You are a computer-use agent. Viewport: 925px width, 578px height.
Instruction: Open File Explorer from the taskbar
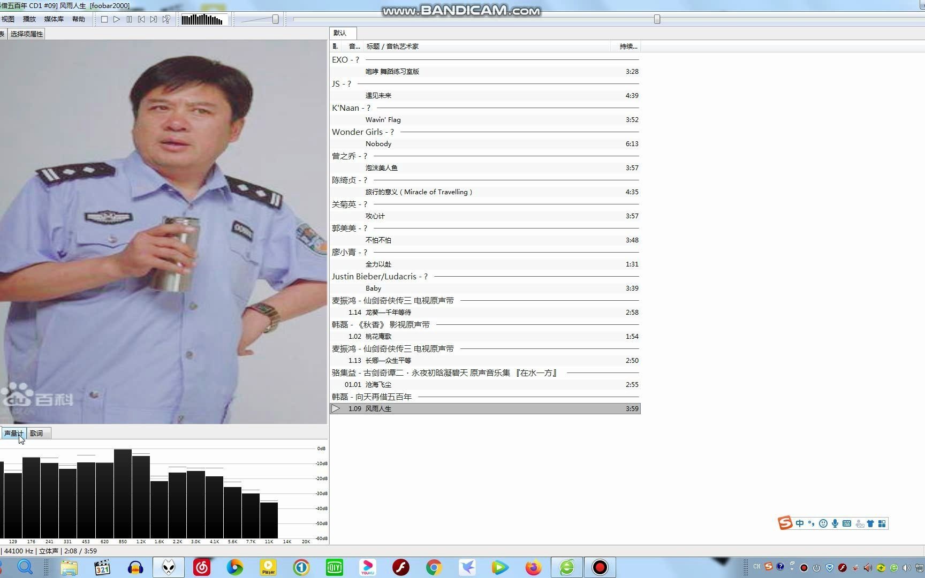(x=69, y=567)
